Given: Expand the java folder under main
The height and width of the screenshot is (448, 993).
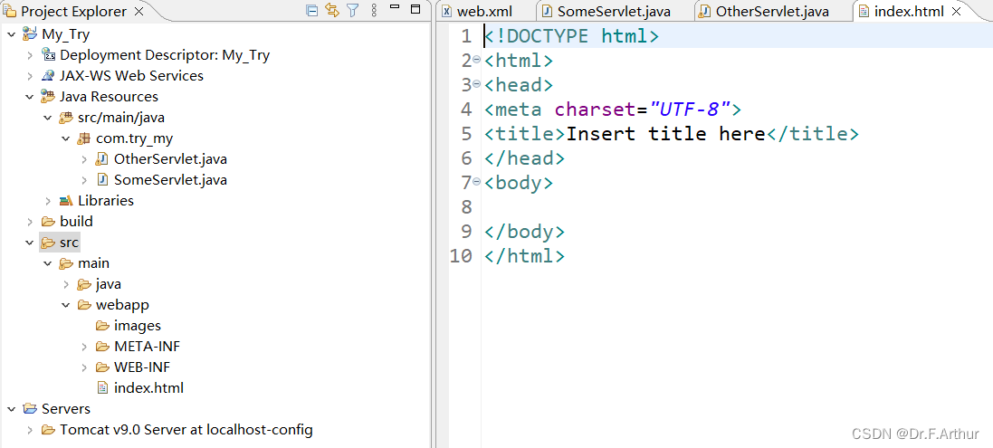Looking at the screenshot, I should coord(66,284).
